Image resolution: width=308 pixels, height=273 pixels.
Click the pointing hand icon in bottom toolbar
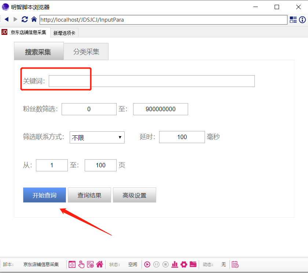click(81, 265)
